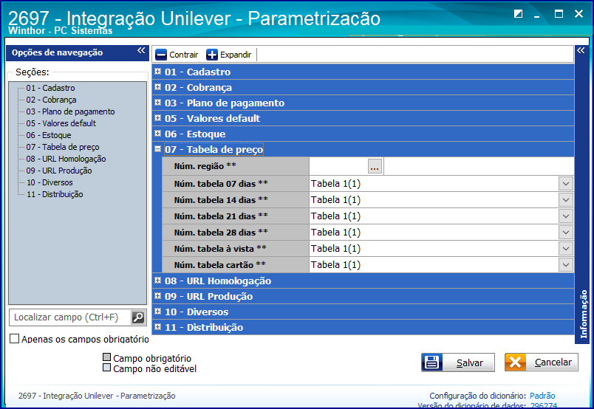Click the Núm. tabela à vista label

pyautogui.click(x=220, y=249)
